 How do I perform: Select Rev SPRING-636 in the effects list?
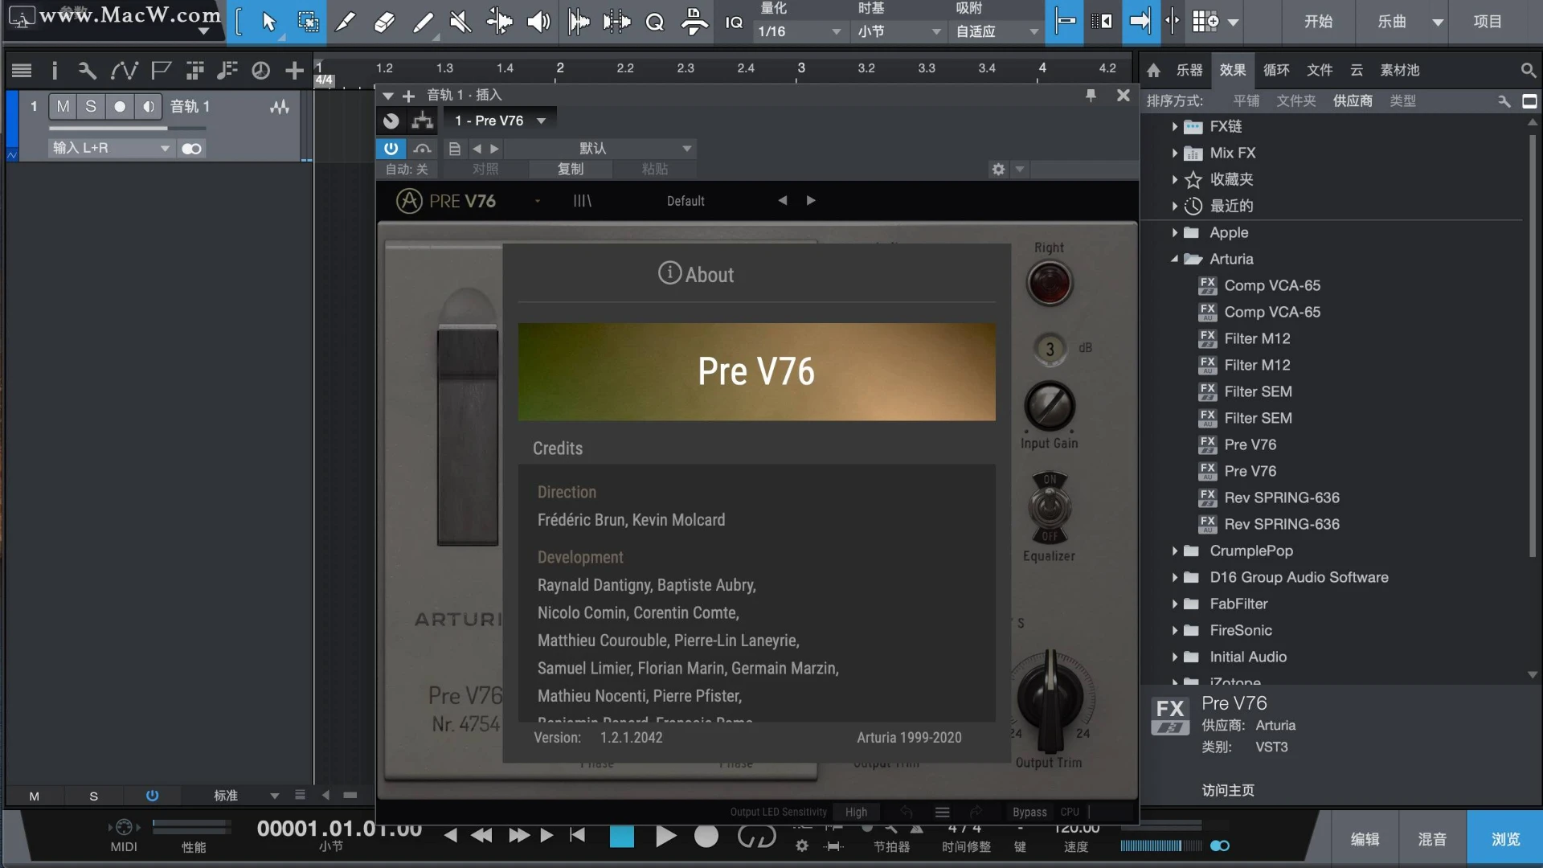[1281, 497]
